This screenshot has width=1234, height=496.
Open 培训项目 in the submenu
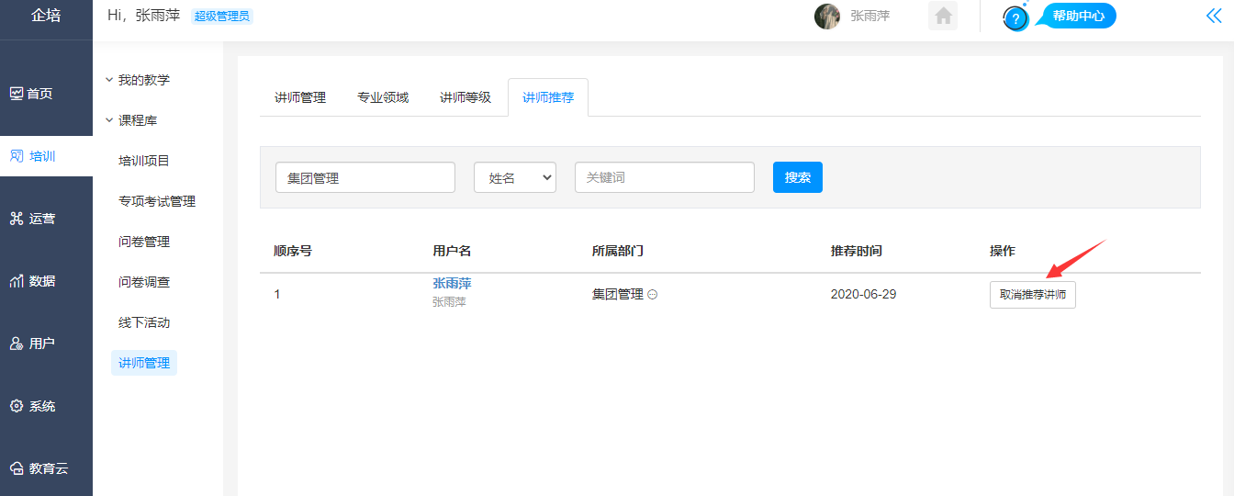pos(144,161)
